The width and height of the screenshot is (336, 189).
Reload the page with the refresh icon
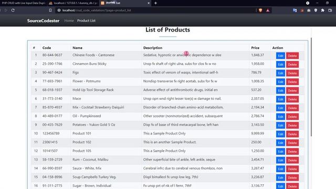click(13, 10)
